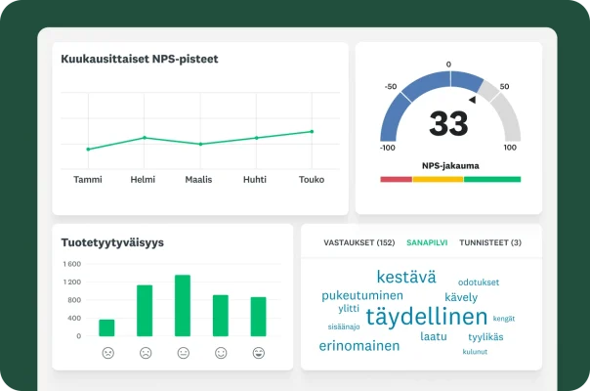Open the Tunnisteet (3) tab

tap(490, 242)
